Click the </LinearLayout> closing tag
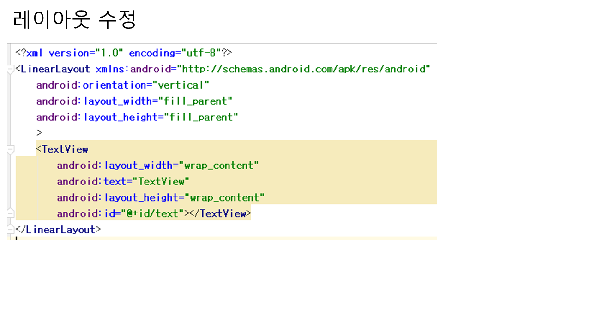591x332 pixels. 58,229
